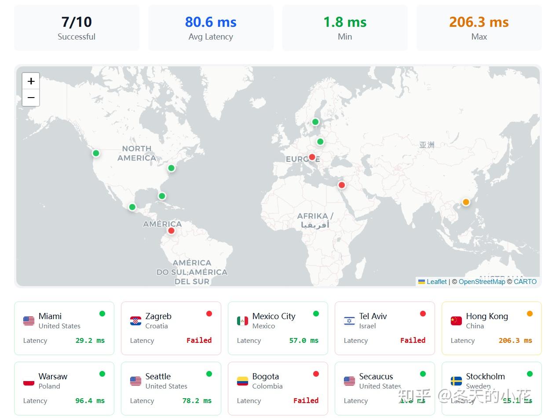The height and width of the screenshot is (418, 545).
Task: Click the 57.0 ms latency value
Action: 304,340
